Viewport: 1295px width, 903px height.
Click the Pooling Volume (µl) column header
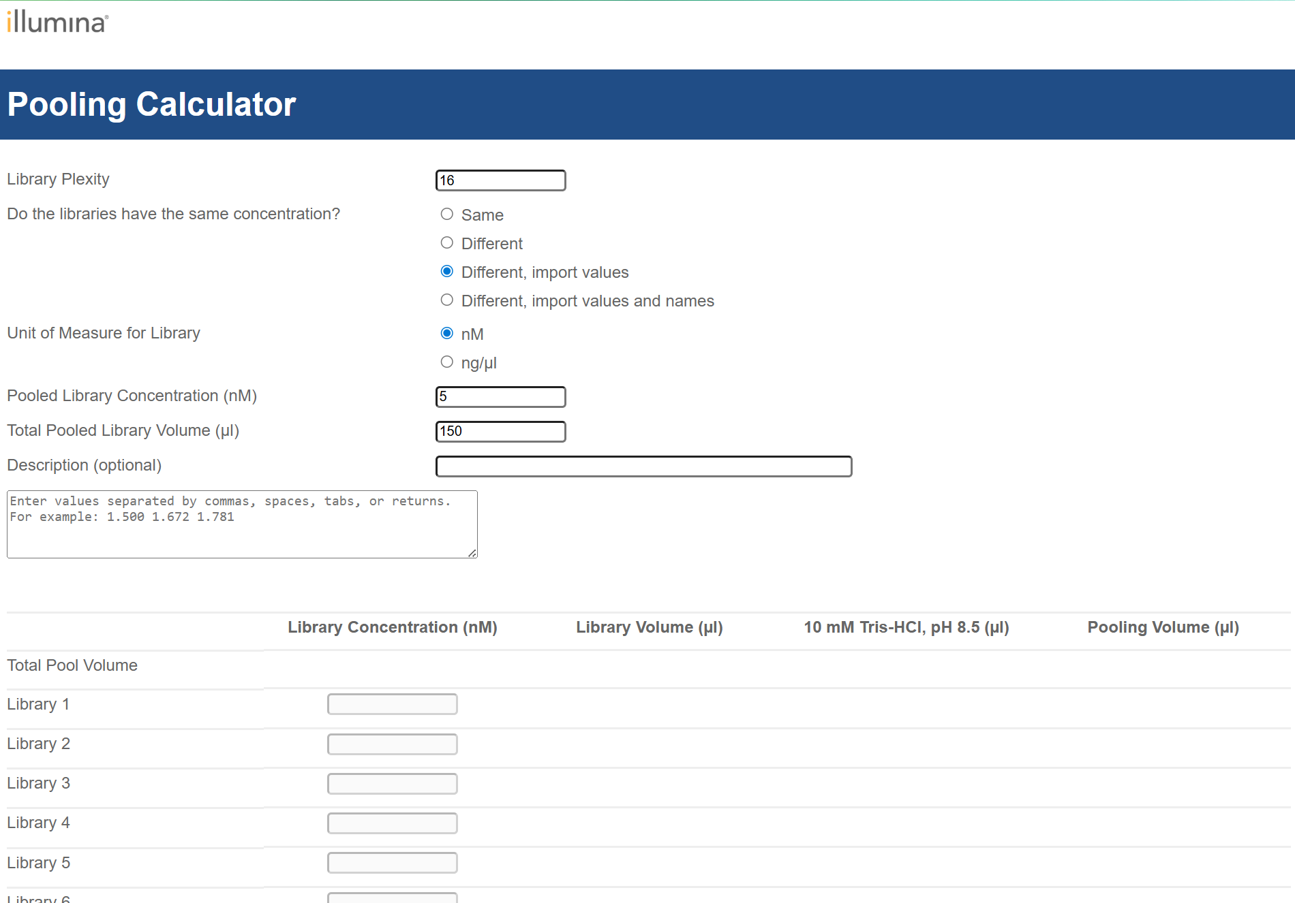1163,627
